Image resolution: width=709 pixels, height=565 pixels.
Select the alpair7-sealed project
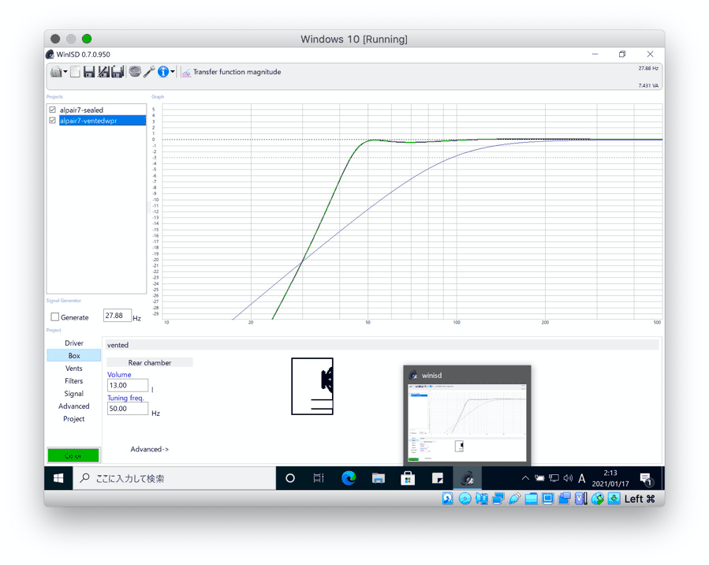(x=81, y=110)
